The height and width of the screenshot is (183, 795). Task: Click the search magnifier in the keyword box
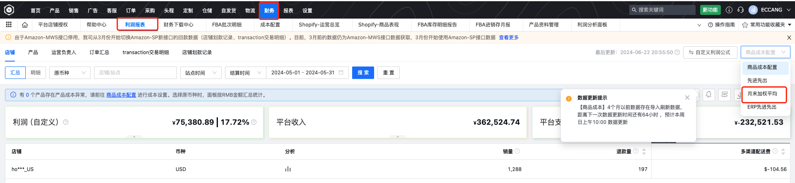pos(634,10)
